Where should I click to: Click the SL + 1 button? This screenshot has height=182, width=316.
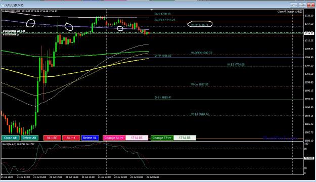point(71,138)
